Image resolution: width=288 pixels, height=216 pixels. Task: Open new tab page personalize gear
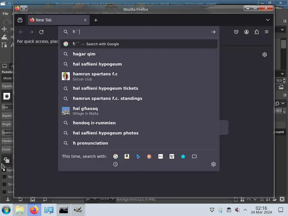265,55
